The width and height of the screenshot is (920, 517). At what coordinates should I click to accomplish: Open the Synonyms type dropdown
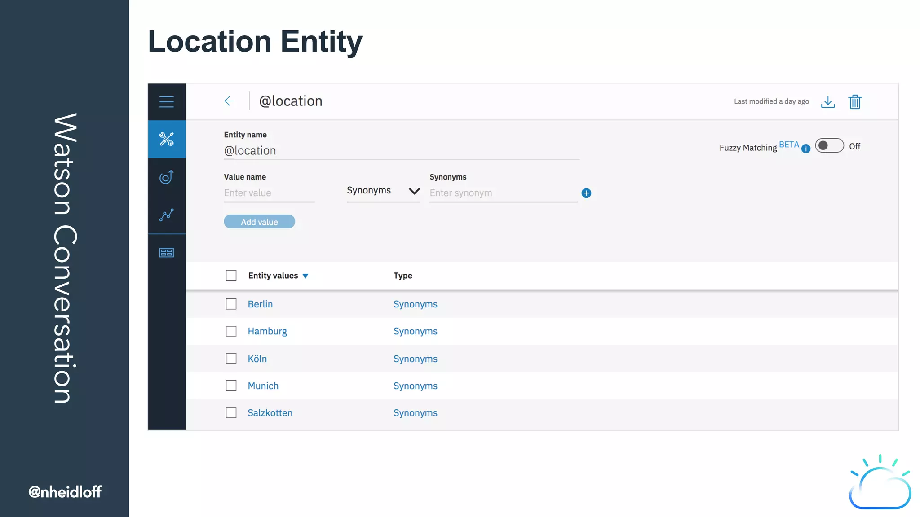(383, 191)
